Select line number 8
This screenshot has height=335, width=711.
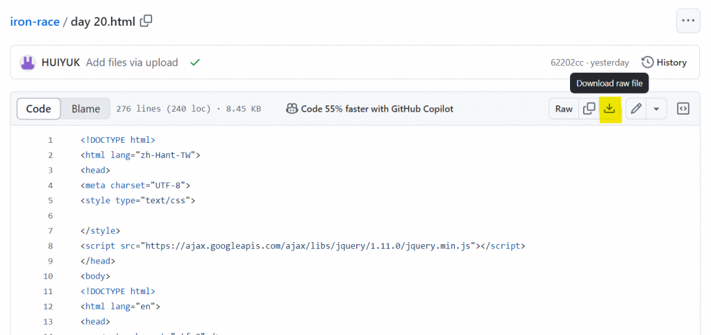(50, 246)
